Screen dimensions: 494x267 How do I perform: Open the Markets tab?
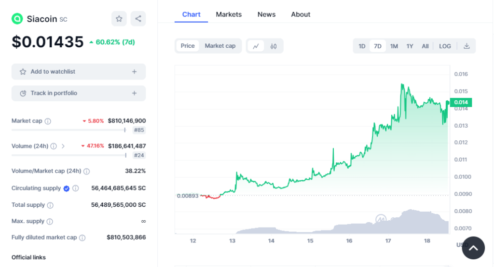[x=229, y=14]
